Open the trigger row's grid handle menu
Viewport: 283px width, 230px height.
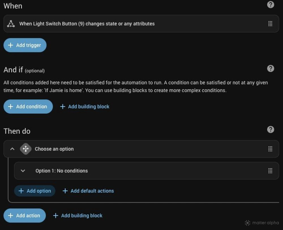(270, 24)
